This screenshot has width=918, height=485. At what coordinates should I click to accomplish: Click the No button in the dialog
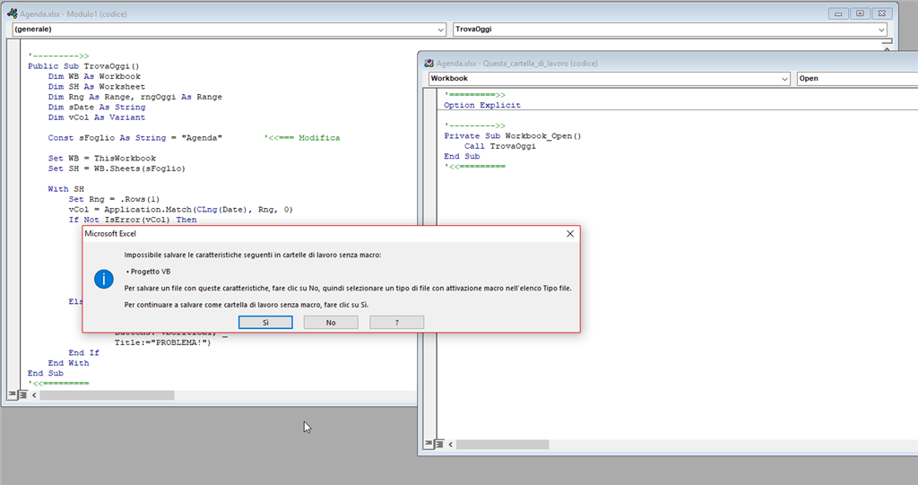331,322
